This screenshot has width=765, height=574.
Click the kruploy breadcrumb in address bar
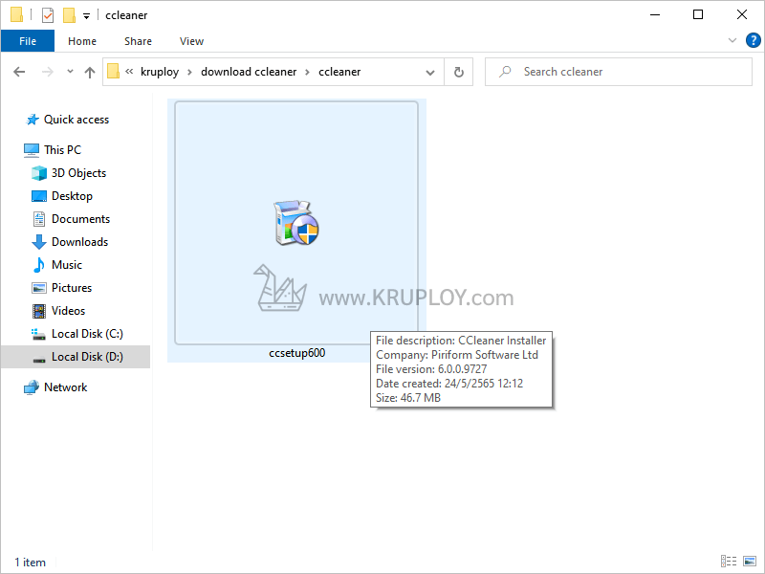pos(160,72)
